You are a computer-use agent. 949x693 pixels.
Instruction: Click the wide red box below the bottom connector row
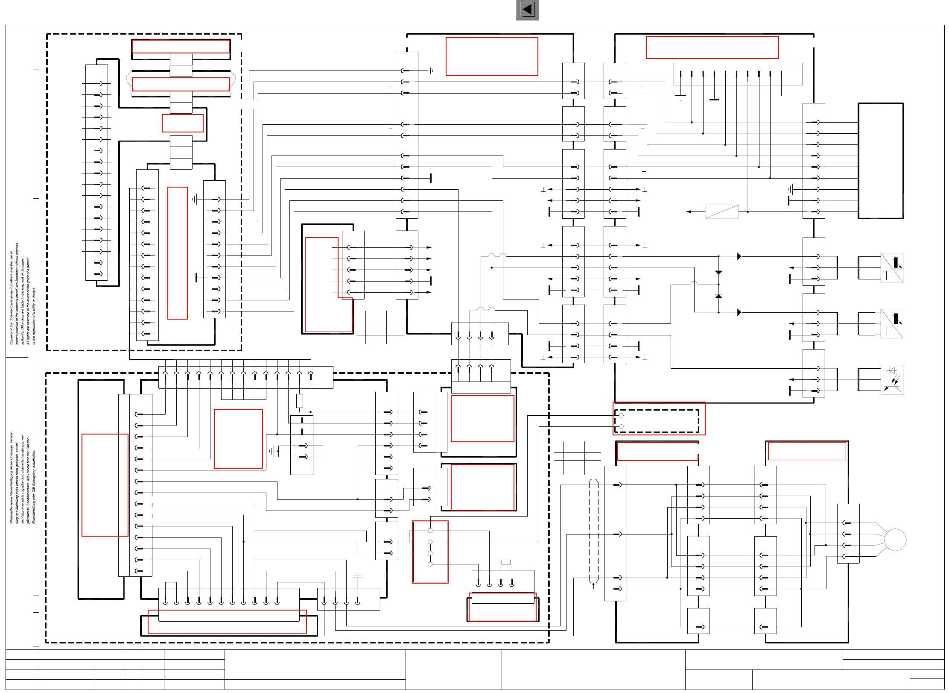tap(227, 622)
